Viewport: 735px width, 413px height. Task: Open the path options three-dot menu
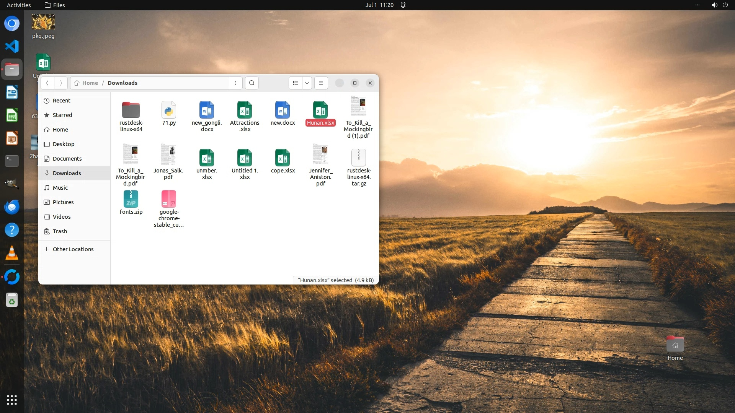236,83
